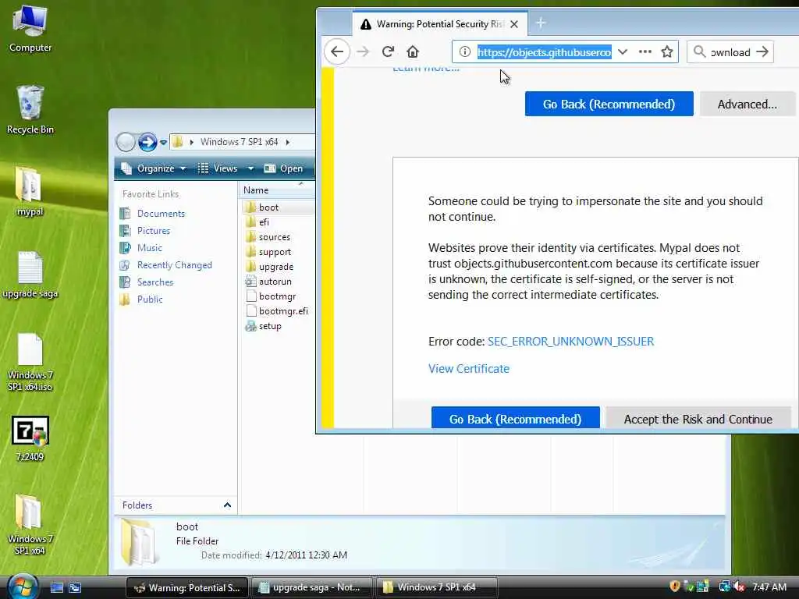Click bottom Go Back (Recommended) button

coord(515,419)
